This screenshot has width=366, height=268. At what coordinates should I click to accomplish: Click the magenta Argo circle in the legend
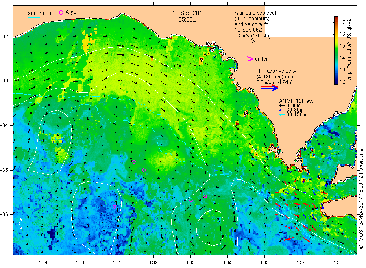pyautogui.click(x=61, y=12)
